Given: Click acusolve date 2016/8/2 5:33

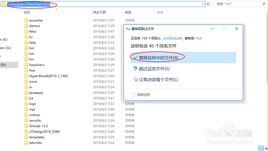Looking at the screenshot, I should pos(103,20).
